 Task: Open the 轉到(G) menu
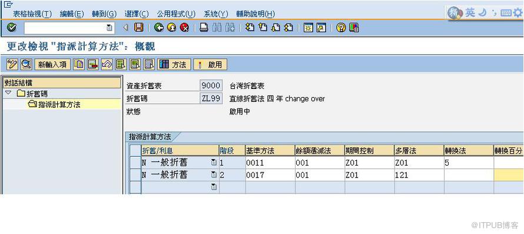[104, 14]
